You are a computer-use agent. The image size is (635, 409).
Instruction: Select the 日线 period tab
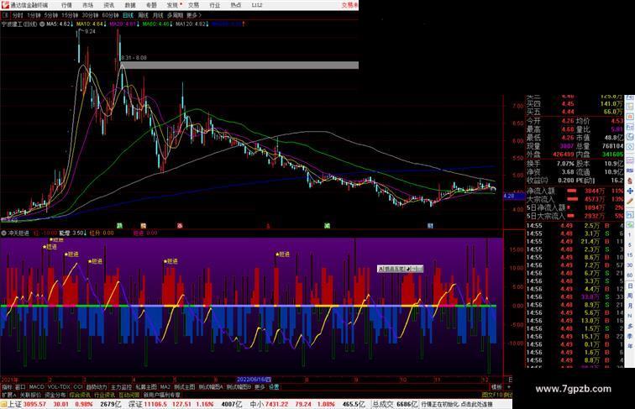click(128, 15)
